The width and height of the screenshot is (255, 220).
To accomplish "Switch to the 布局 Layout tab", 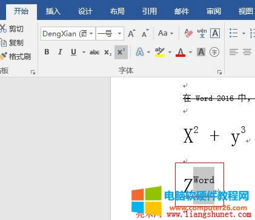I will click(118, 11).
